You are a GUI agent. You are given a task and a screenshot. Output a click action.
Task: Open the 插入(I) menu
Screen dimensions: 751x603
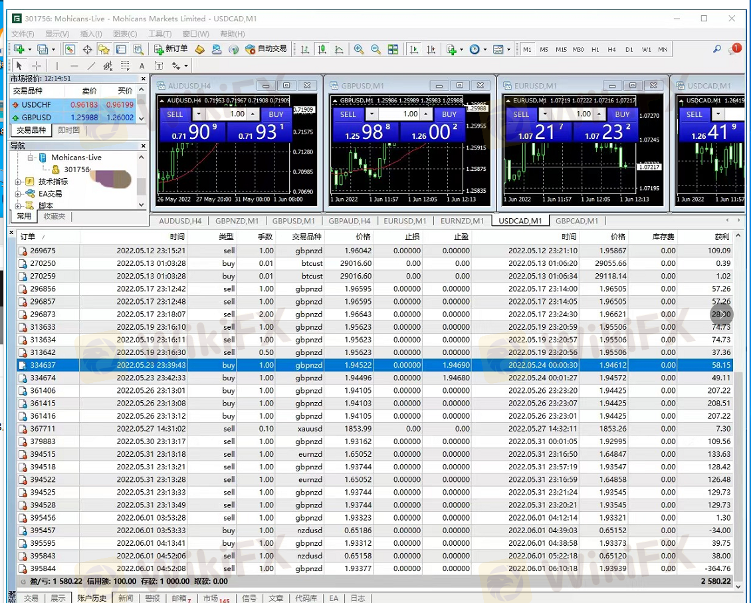(x=91, y=34)
